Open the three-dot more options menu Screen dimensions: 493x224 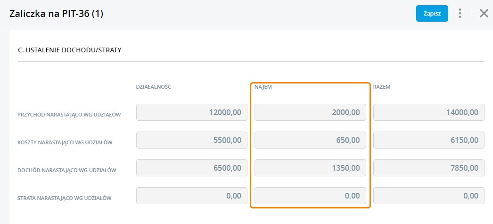[x=460, y=14]
